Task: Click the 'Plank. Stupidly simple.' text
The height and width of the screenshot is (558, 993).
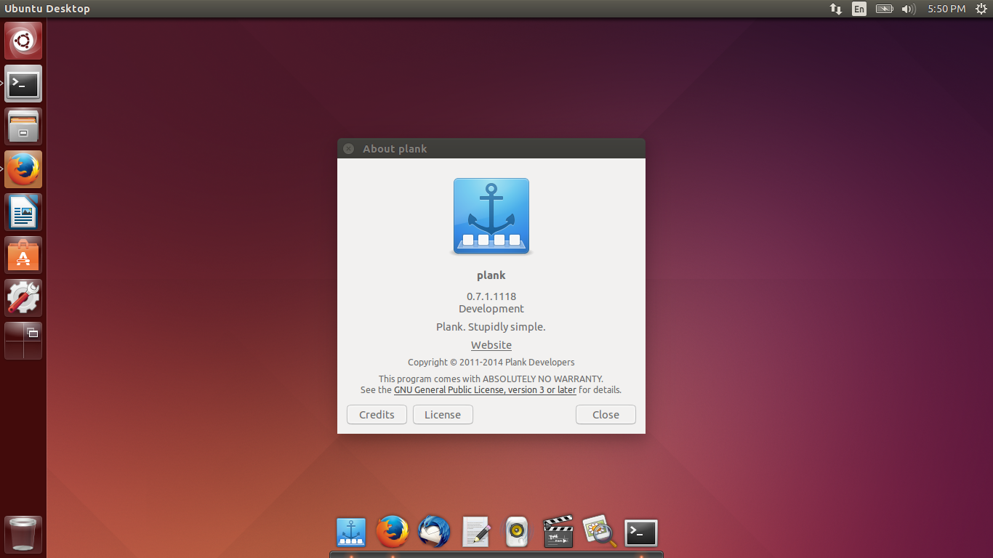Action: pos(491,327)
